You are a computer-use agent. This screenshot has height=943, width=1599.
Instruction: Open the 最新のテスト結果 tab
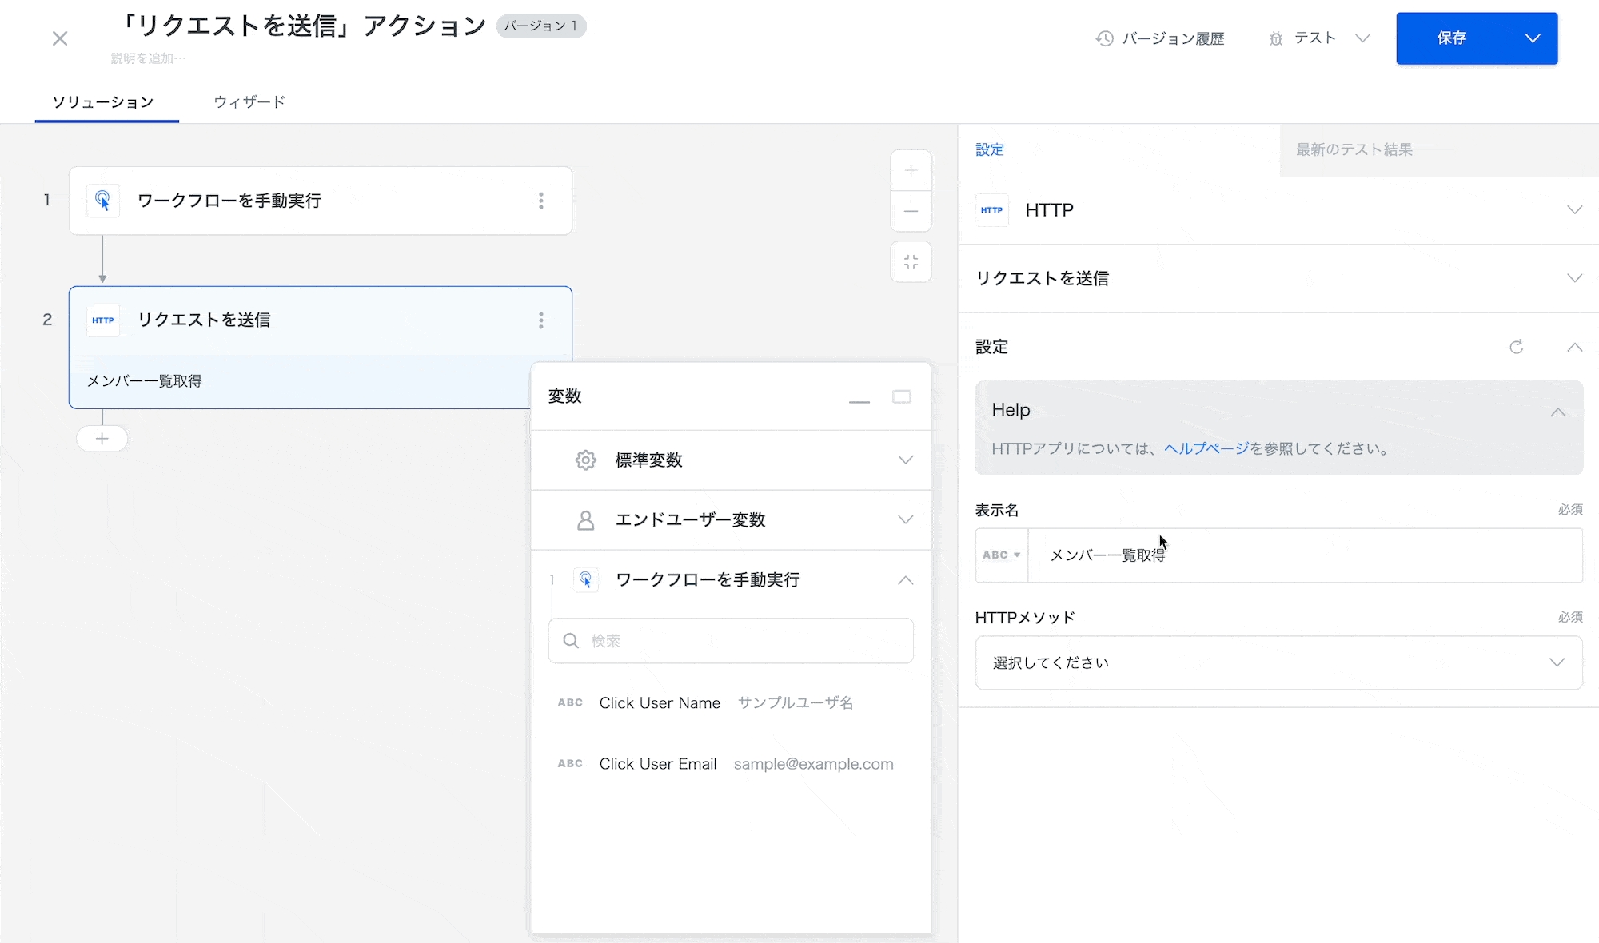click(x=1354, y=149)
